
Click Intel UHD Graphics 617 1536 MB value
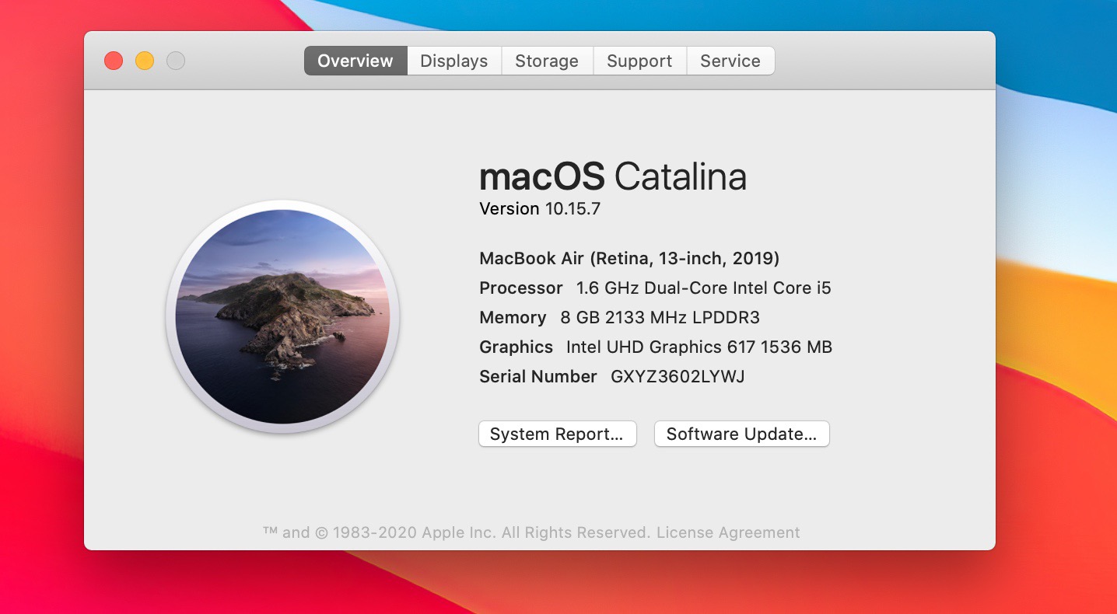tap(699, 347)
